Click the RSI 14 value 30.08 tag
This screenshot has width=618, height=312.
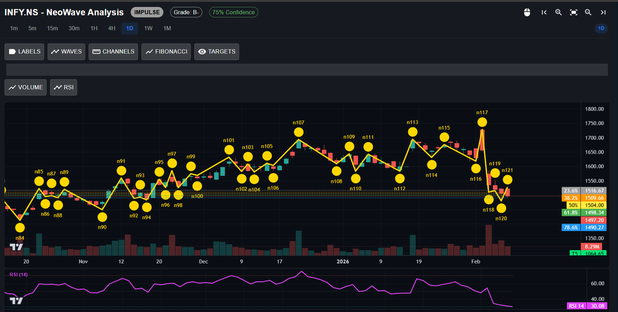pos(587,306)
